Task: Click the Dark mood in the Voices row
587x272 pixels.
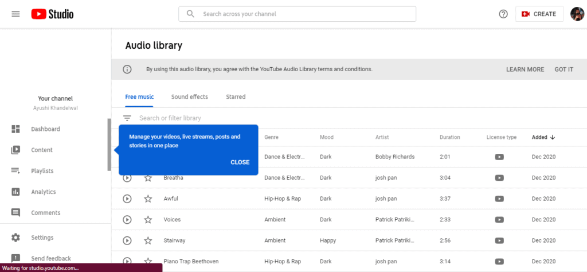Action: point(326,220)
